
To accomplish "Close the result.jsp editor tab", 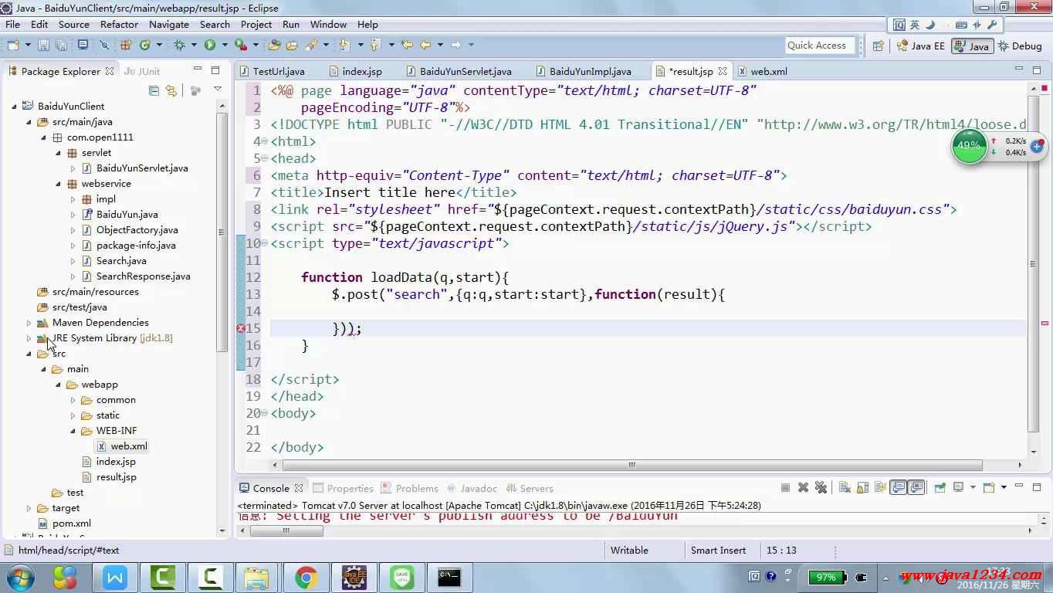I will click(x=722, y=71).
